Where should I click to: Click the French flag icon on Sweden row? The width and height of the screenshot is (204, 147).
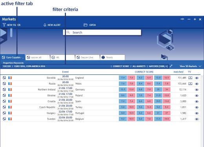click(10, 119)
